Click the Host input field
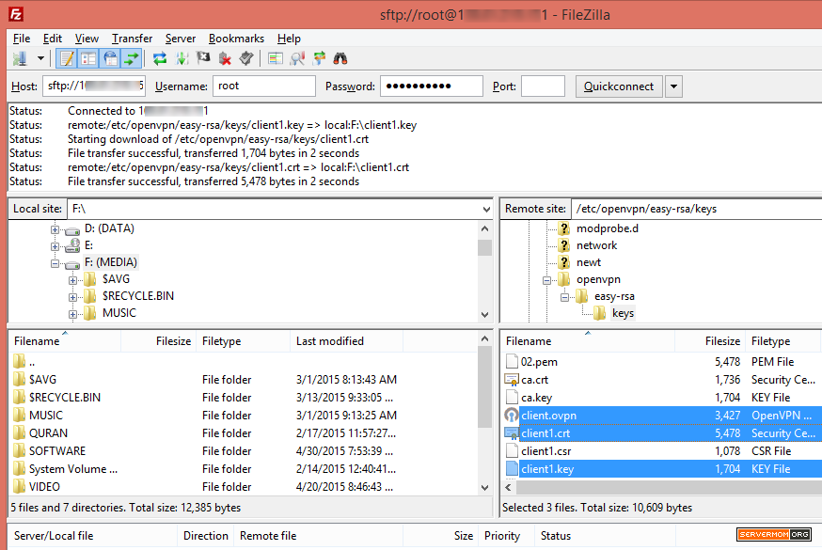 (94, 86)
